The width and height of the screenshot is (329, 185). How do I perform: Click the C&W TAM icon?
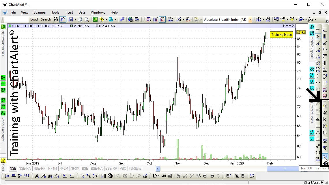click(x=276, y=20)
